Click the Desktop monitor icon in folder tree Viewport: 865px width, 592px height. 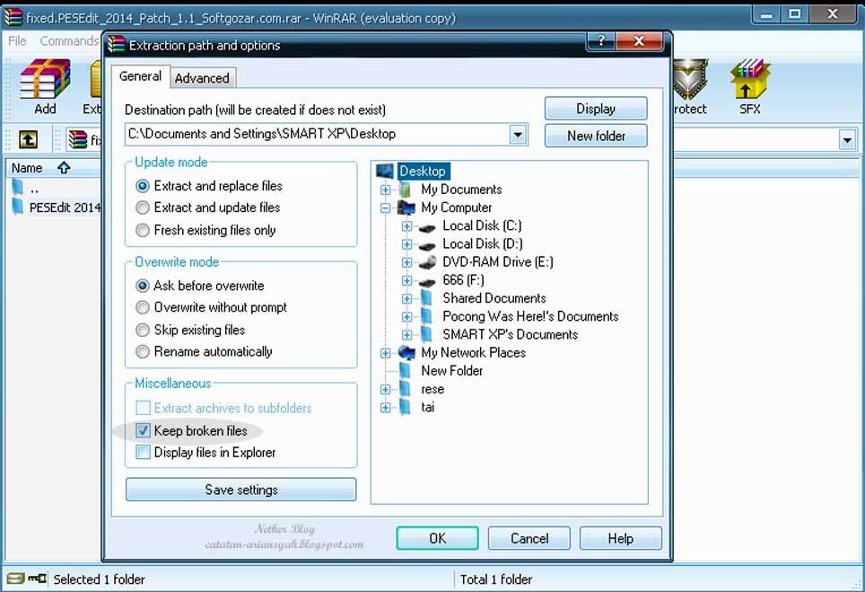coord(385,171)
